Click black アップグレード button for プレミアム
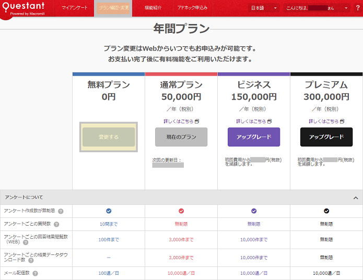The height and width of the screenshot is (280, 363). coord(326,137)
